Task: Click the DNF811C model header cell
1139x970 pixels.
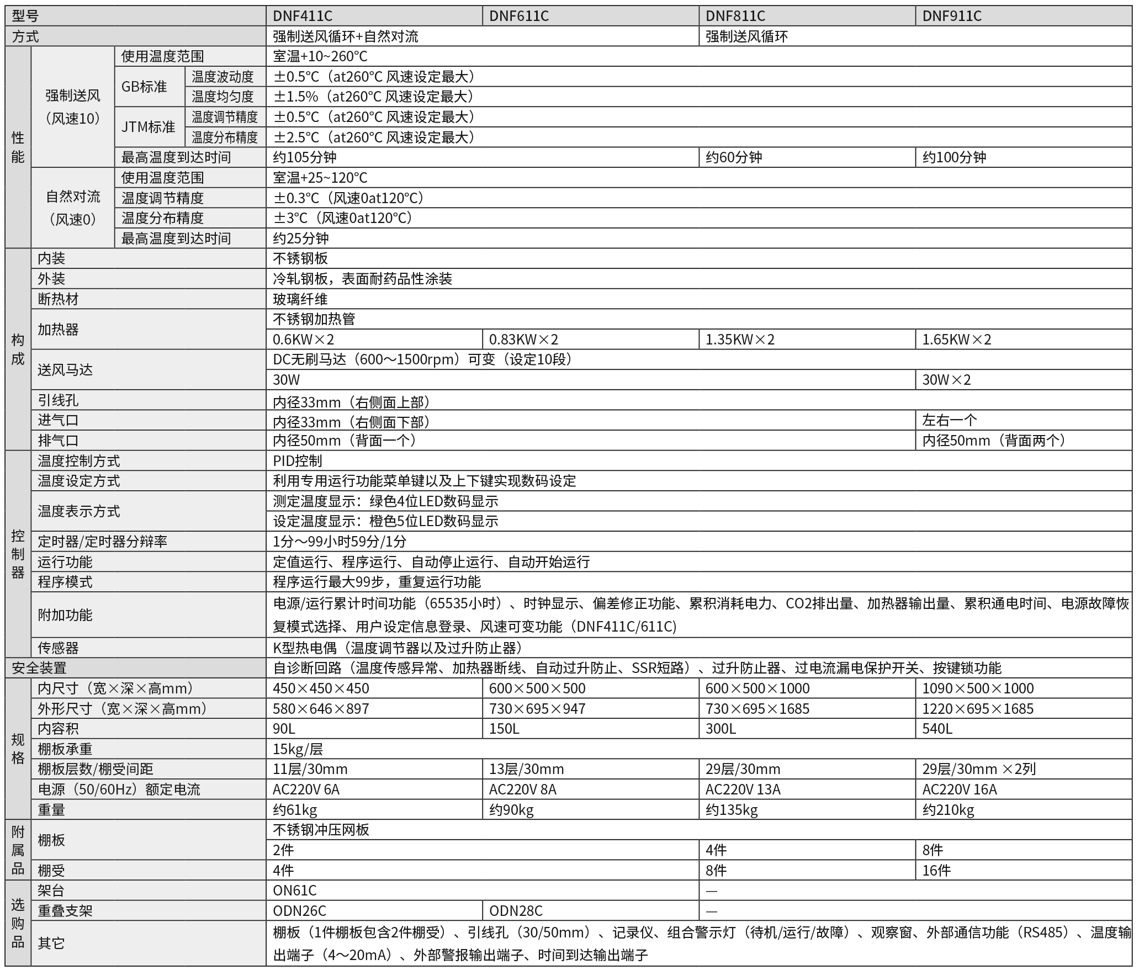Action: coord(807,16)
